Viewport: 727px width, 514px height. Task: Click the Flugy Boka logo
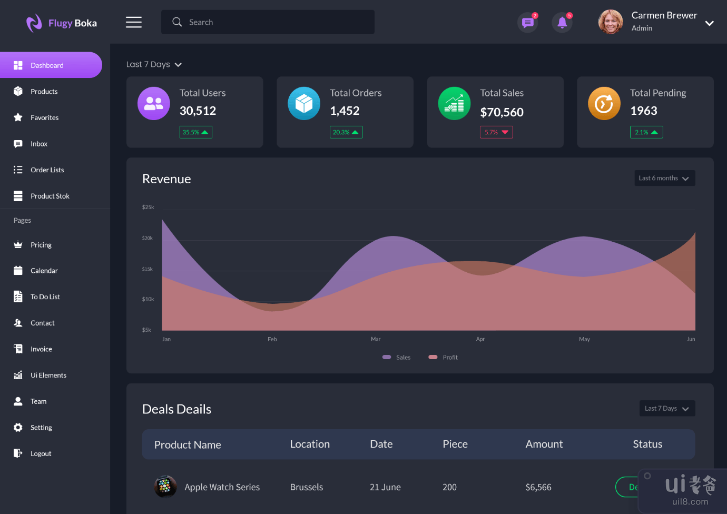click(x=62, y=23)
